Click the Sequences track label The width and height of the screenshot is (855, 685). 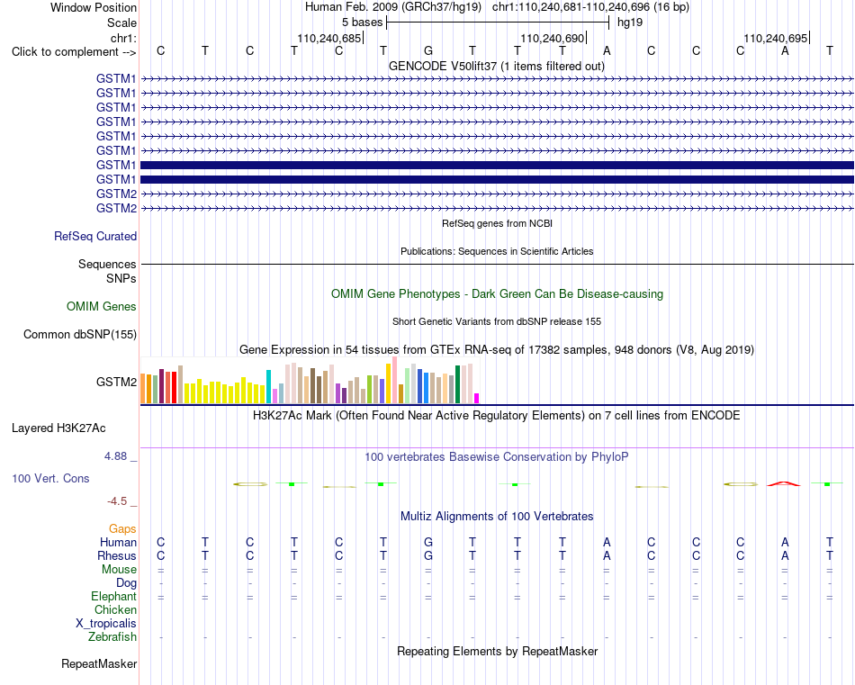107,264
